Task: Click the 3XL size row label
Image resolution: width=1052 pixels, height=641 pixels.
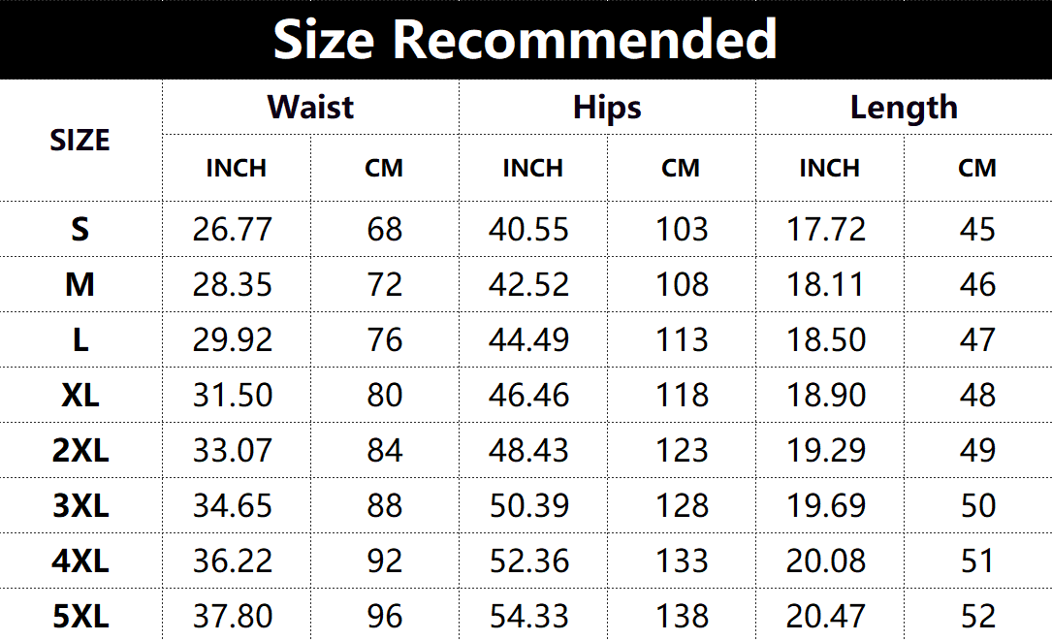Action: 80,505
